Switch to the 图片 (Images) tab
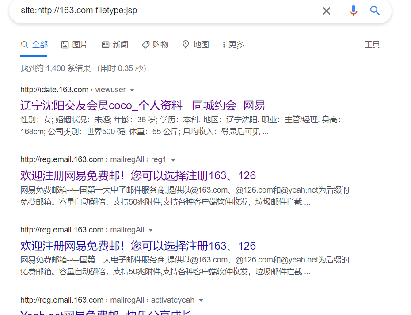 (x=75, y=45)
